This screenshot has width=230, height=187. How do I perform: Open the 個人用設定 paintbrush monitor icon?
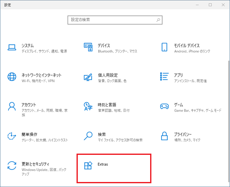tap(88, 77)
